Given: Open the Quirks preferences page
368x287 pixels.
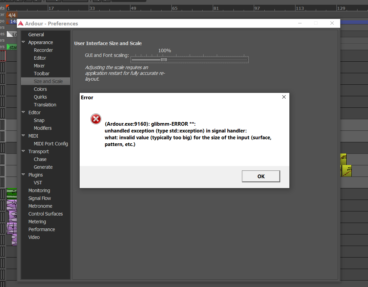Looking at the screenshot, I should [40, 97].
